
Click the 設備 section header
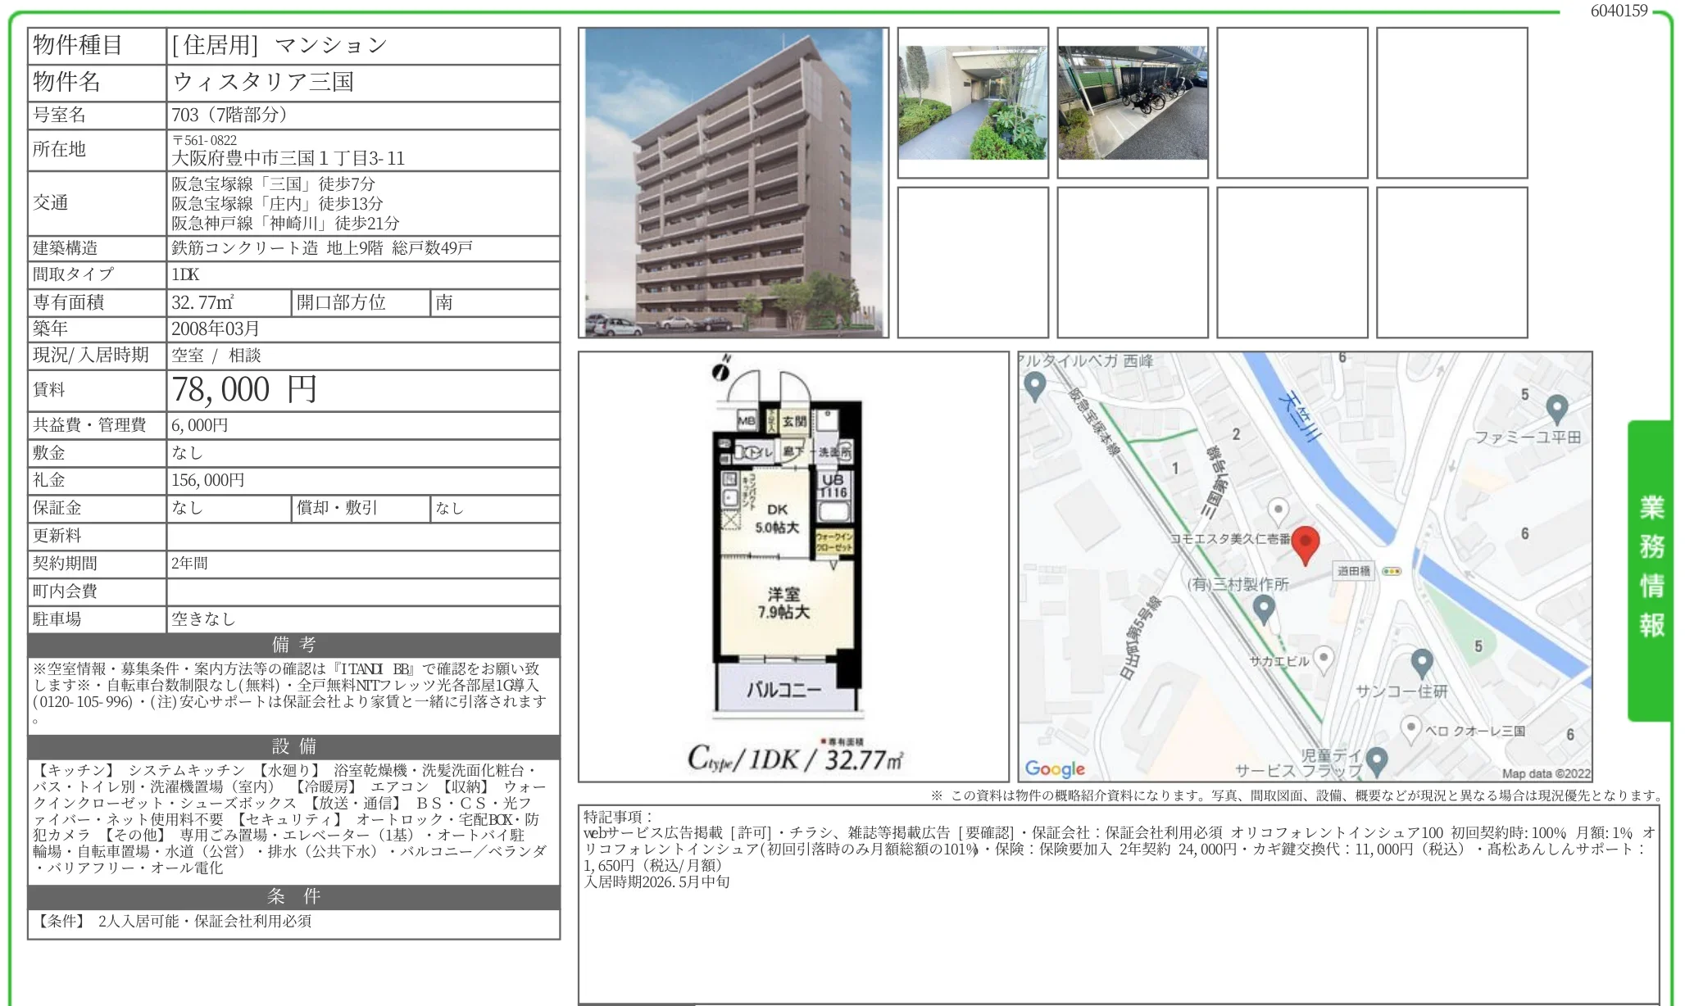(293, 746)
